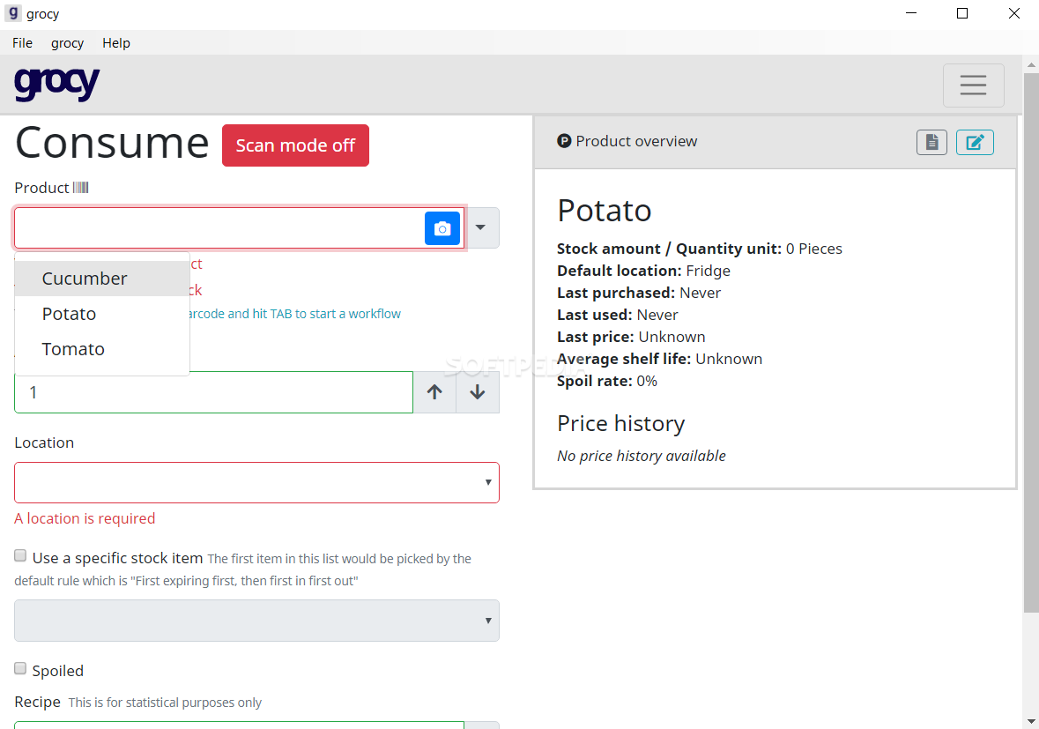Click 'No price history available' text

point(642,456)
